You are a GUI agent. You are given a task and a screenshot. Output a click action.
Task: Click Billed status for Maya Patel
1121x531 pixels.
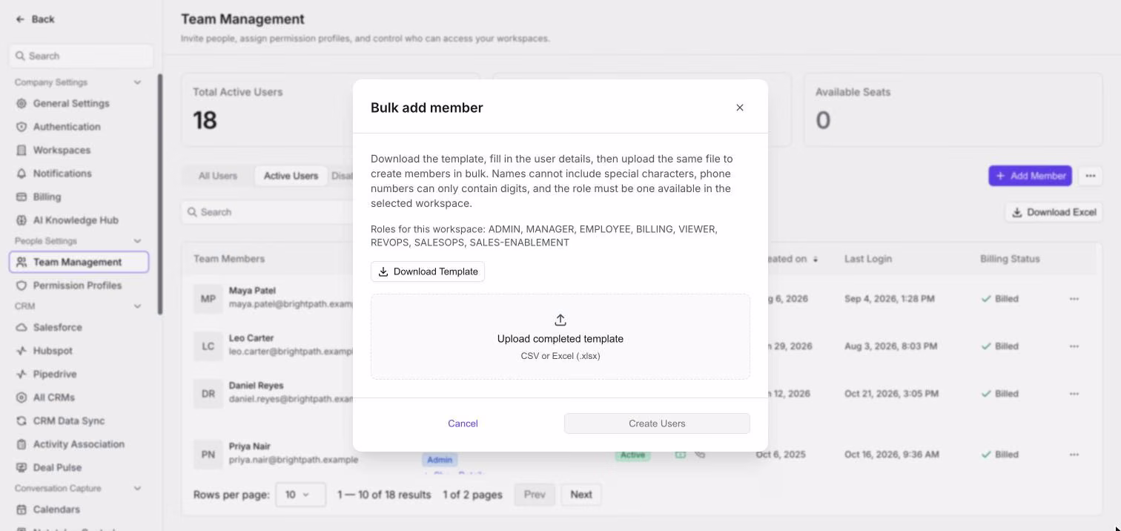[999, 299]
